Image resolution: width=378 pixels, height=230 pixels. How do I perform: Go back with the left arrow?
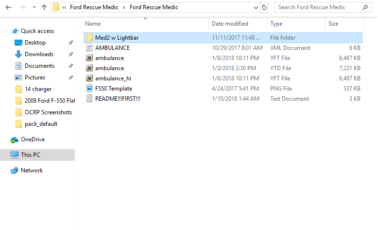pyautogui.click(x=8, y=7)
